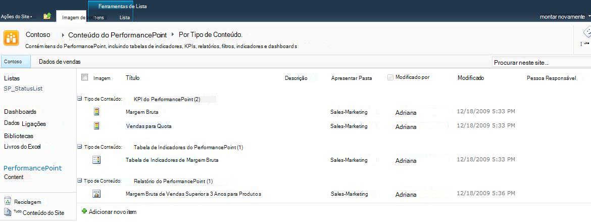Click Sales-Marketing in the Margem Bruta row
Viewport: 591px width, 222px height.
click(x=349, y=112)
